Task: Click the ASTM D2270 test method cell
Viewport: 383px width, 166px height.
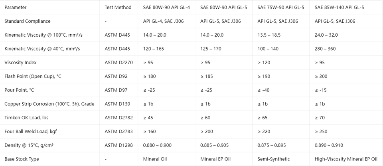Action: pyautogui.click(x=119, y=63)
